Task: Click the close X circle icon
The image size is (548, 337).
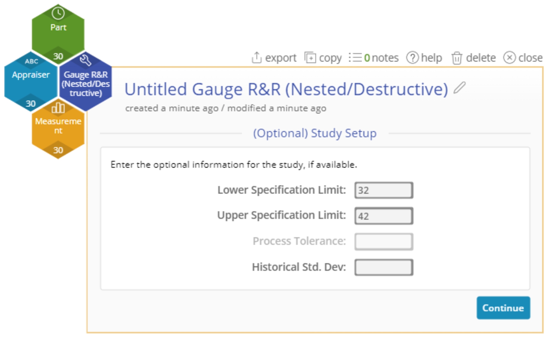Action: click(x=509, y=57)
